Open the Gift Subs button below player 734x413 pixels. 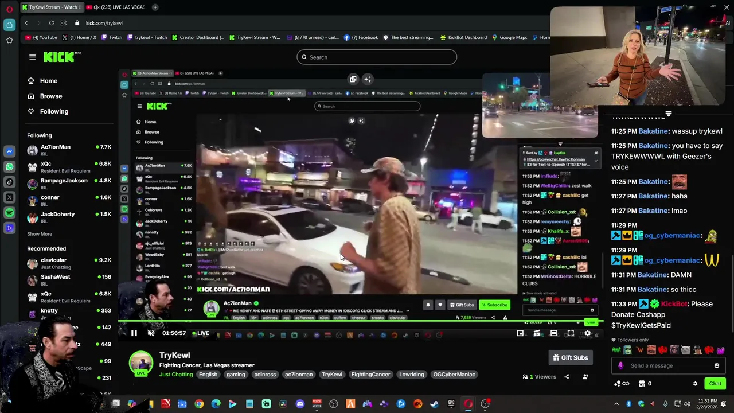tap(571, 357)
